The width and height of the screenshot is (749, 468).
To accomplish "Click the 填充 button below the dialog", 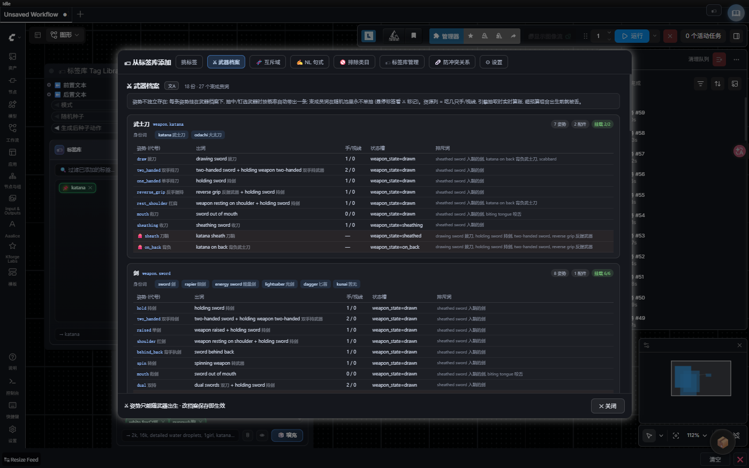I will coord(288,435).
